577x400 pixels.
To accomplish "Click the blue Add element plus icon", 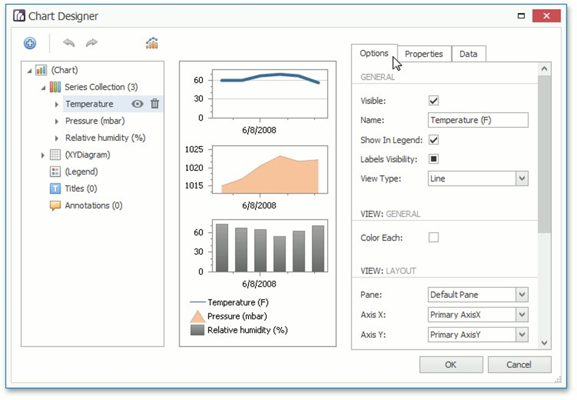I will point(30,43).
